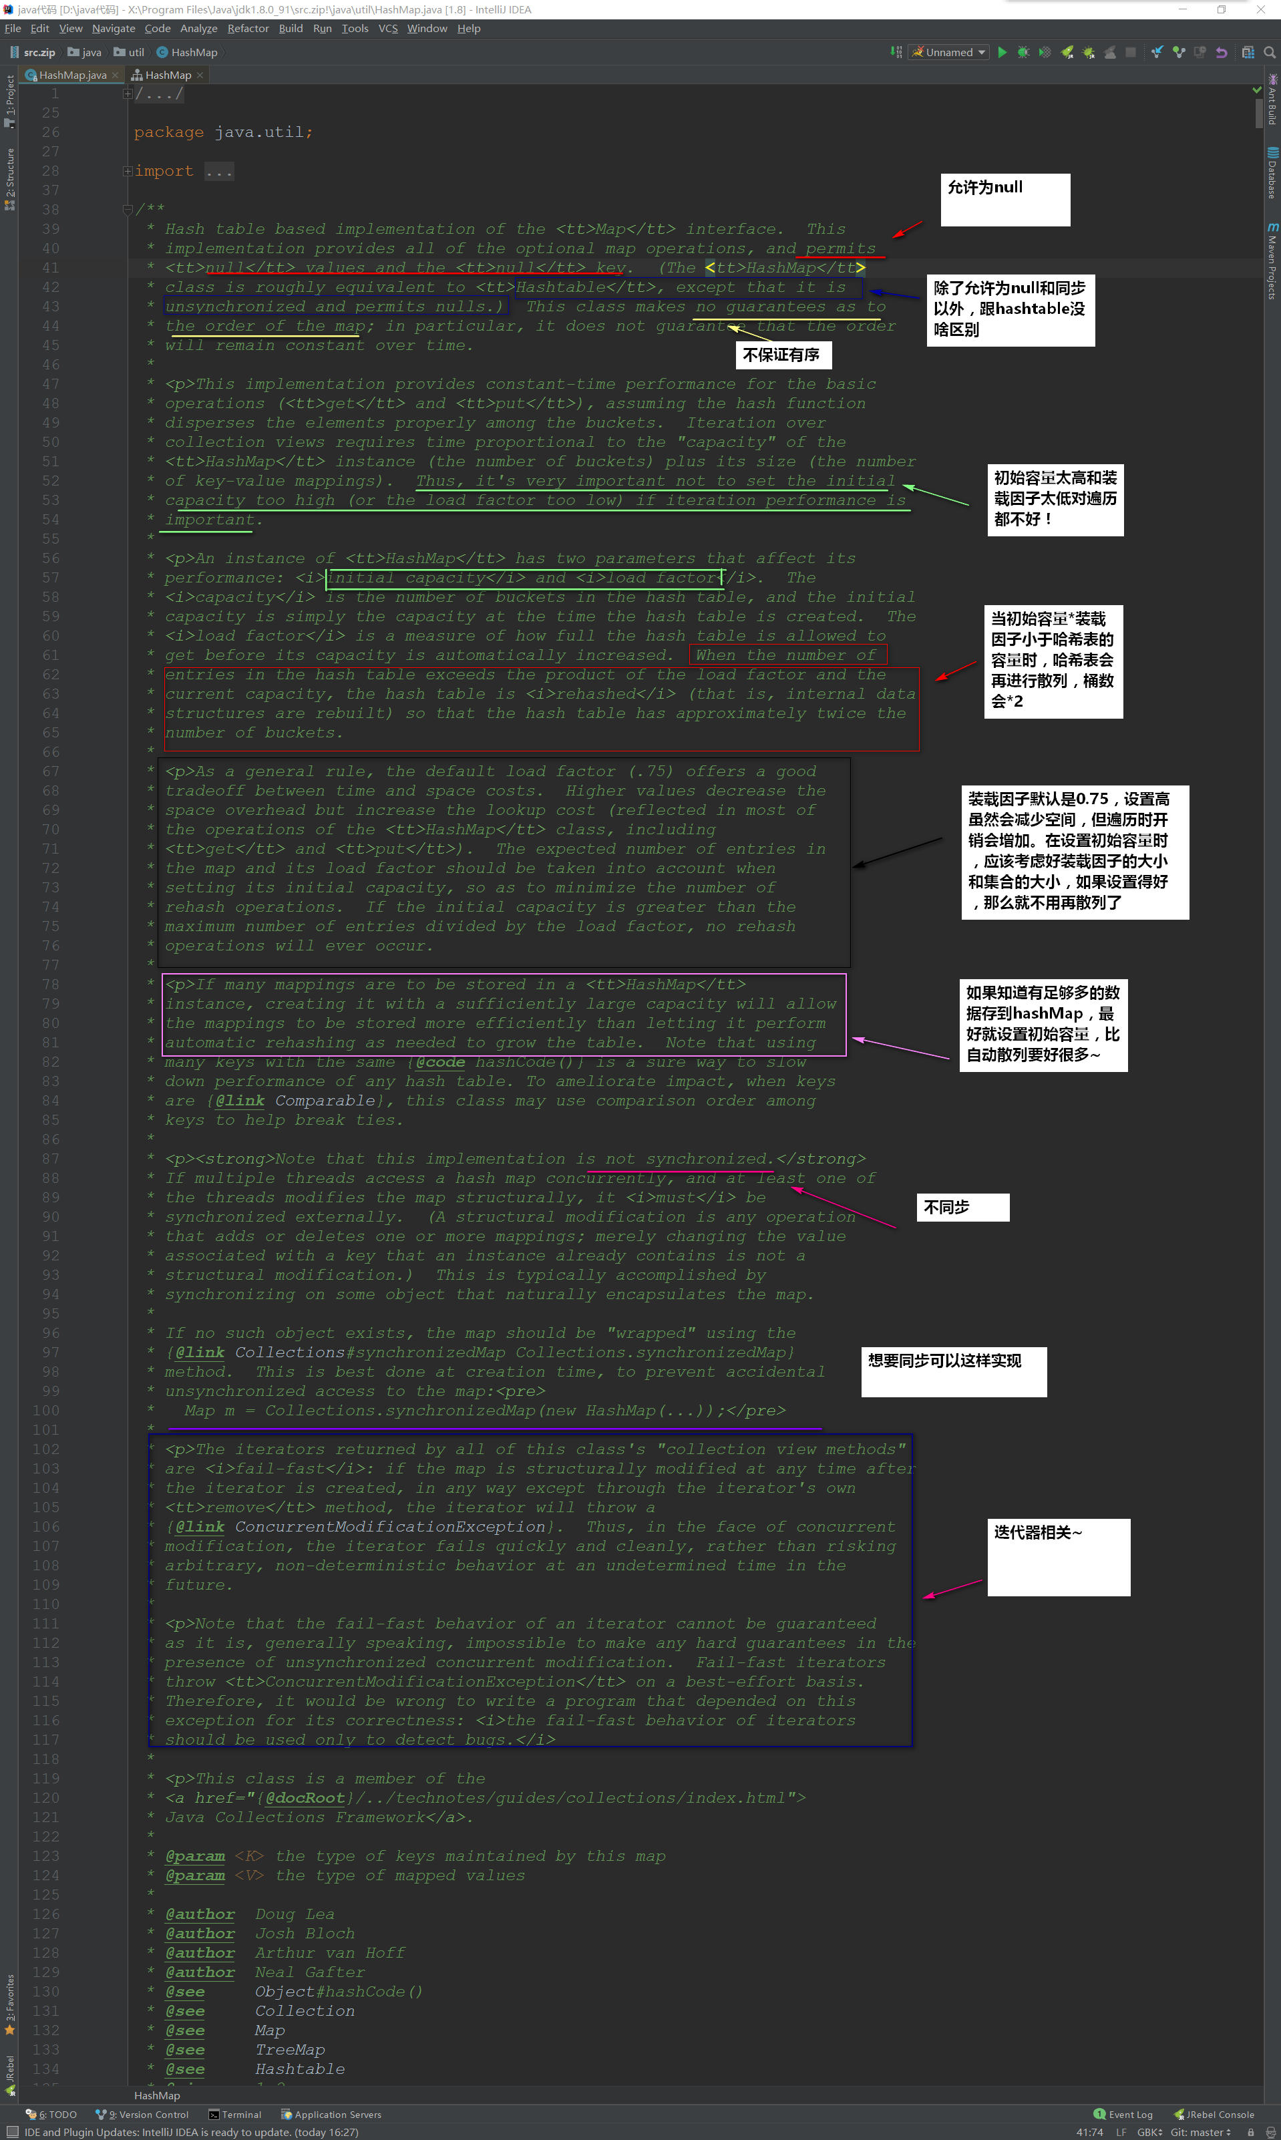Click the GBK file encoding selector
The image size is (1281, 2140).
coord(1149,2131)
